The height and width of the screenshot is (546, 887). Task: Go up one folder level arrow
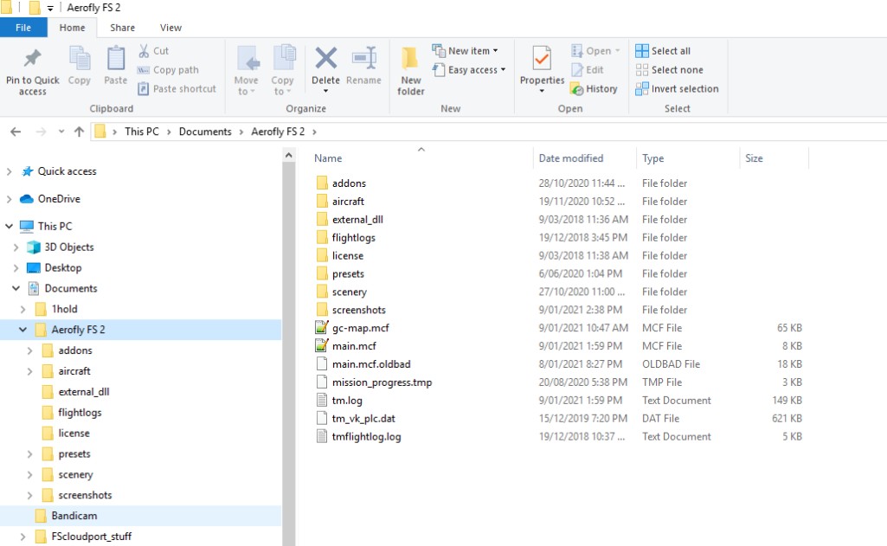coord(80,132)
